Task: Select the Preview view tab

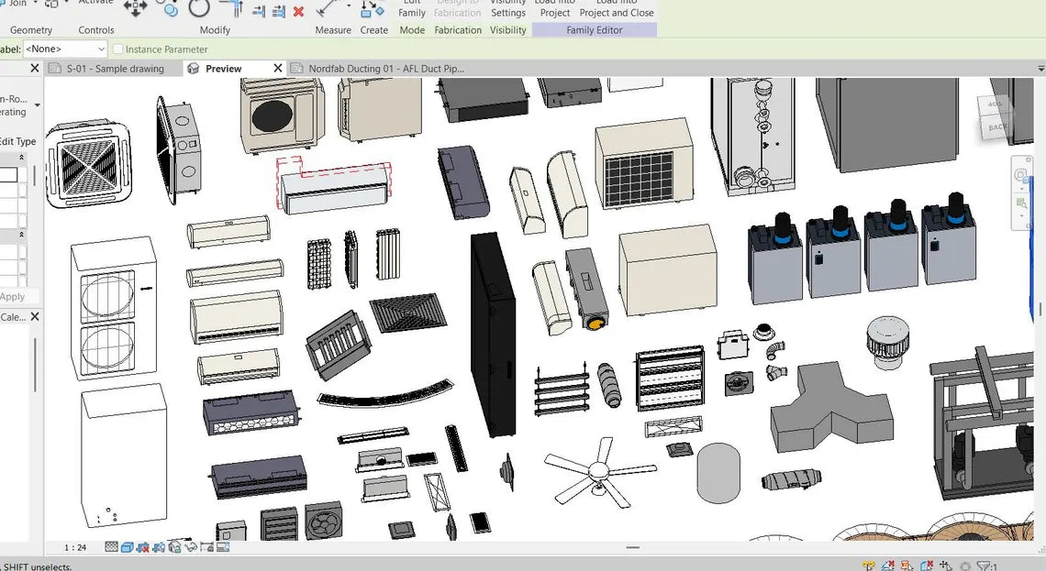Action: (223, 69)
